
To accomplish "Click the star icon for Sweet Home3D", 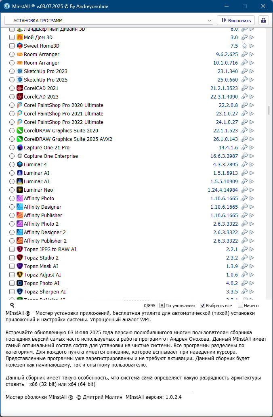I will [x=244, y=46].
